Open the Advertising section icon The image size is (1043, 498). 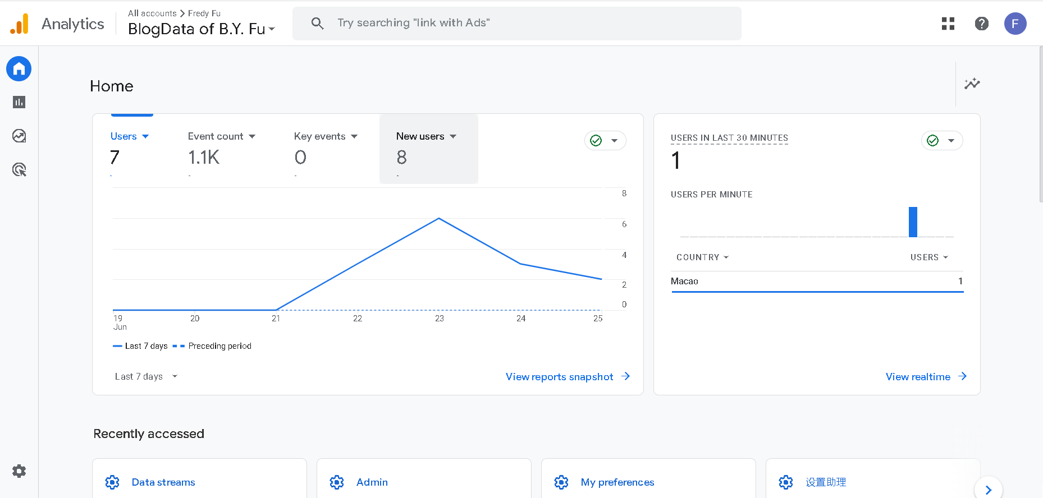(x=19, y=169)
